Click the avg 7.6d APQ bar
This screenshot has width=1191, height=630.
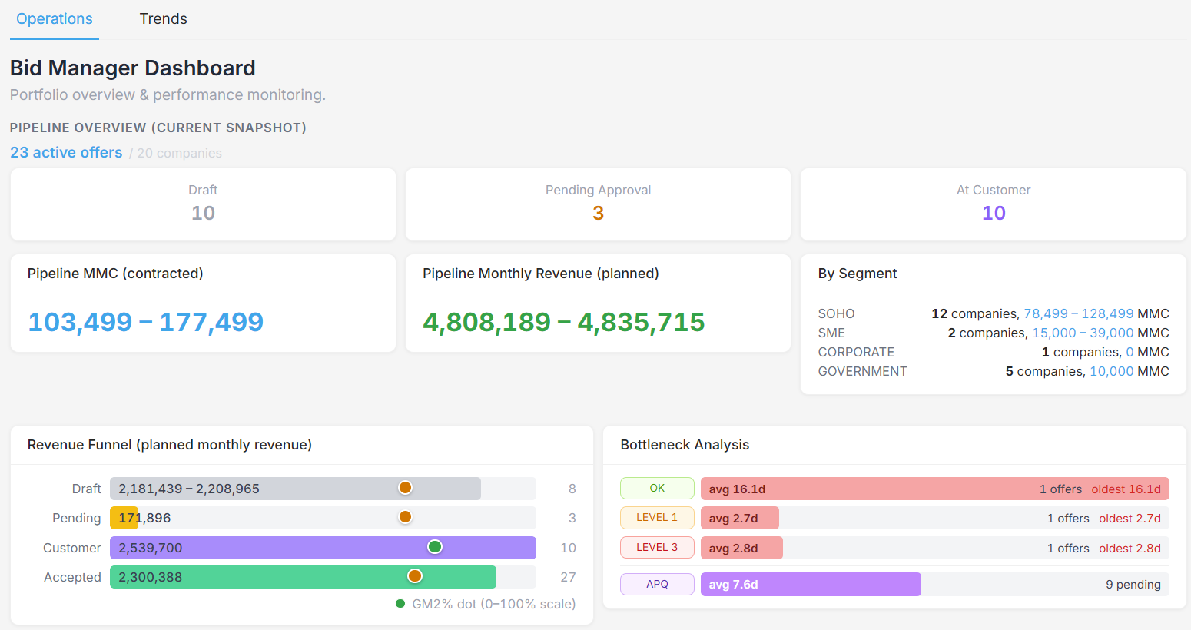click(x=811, y=585)
